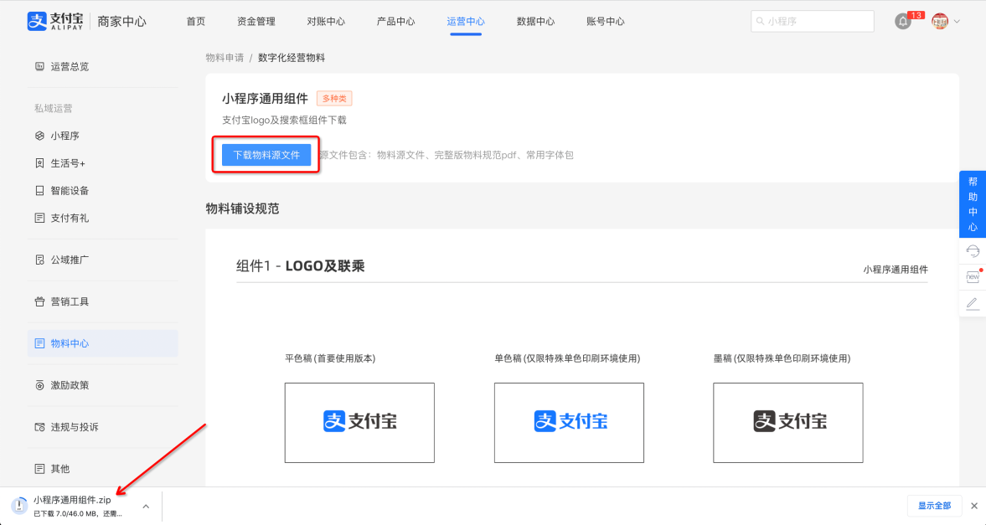986x525 pixels.
Task: Click the Alipay logo in the header
Action: (55, 21)
